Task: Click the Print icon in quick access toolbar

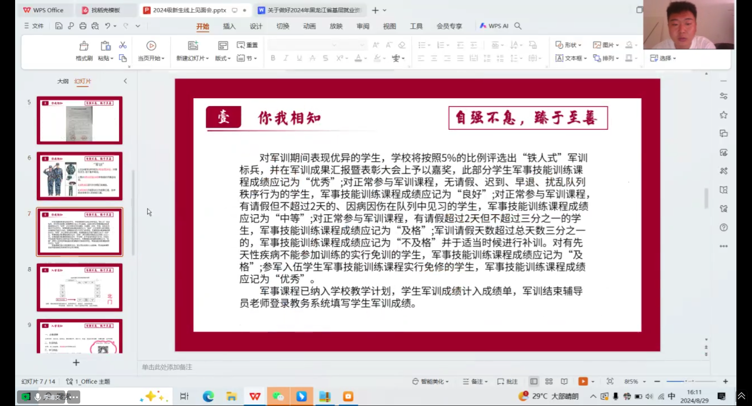Action: pyautogui.click(x=83, y=26)
